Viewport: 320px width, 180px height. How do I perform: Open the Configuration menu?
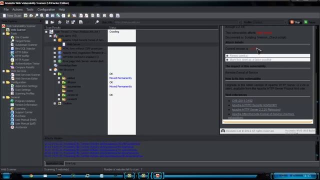[x=46, y=9]
